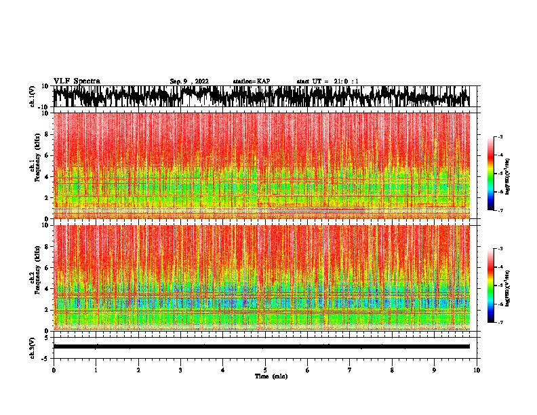Click time axis tick label "3"

(180, 370)
